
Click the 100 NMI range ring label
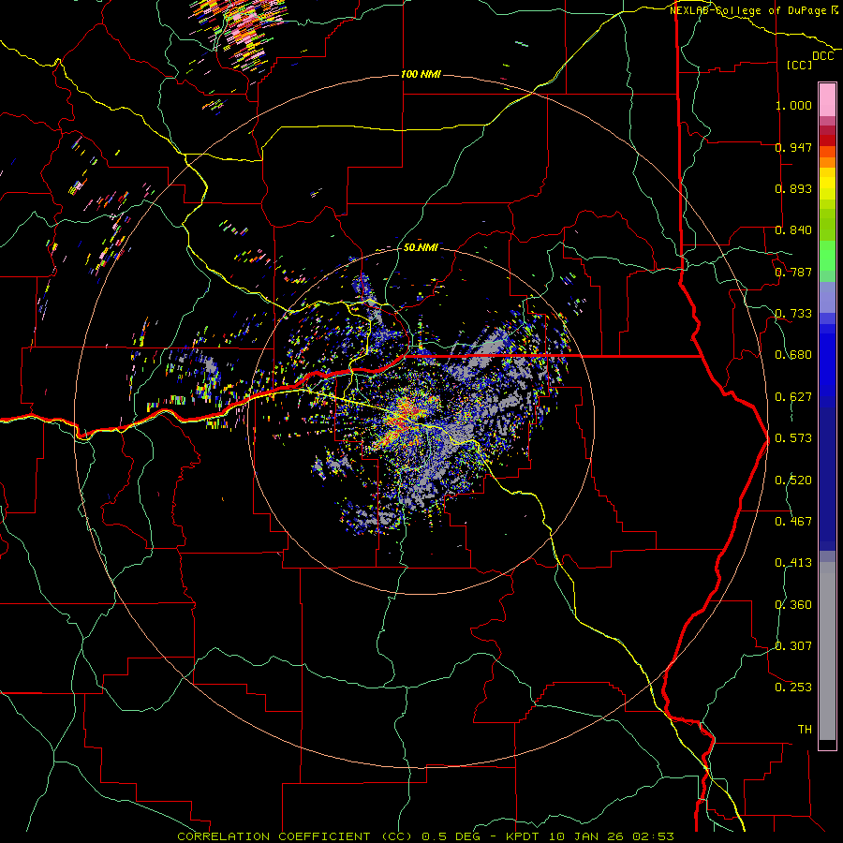[421, 74]
